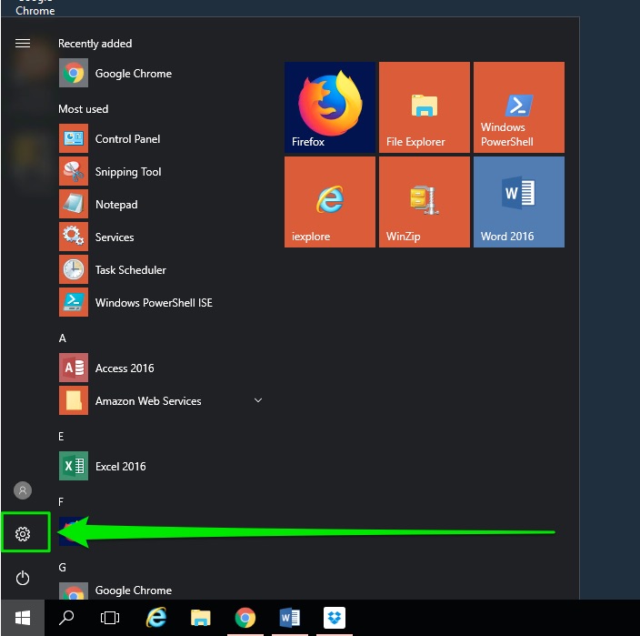Launch Internet Explorer from the taskbar
This screenshot has width=640, height=636.
[x=156, y=618]
